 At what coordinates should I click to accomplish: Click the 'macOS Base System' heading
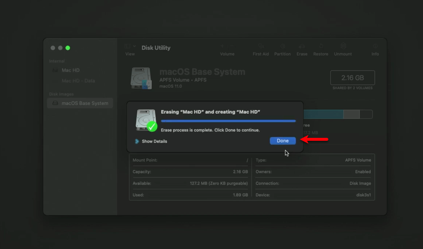(x=202, y=72)
